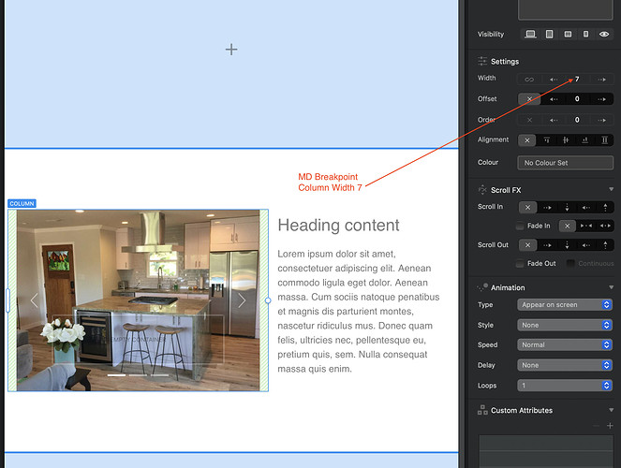The height and width of the screenshot is (468, 621).
Task: Click next slide arrow on kitchen image
Action: tap(242, 300)
